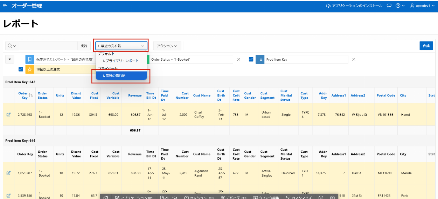Remove the Prod Item Key control break with its X
Viewport: 438px width, 199px height.
[x=354, y=59]
